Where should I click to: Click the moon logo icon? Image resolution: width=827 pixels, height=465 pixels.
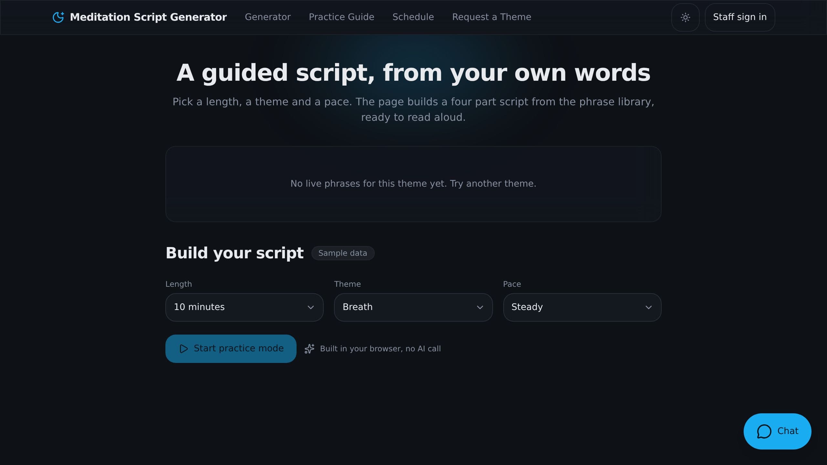(x=58, y=17)
